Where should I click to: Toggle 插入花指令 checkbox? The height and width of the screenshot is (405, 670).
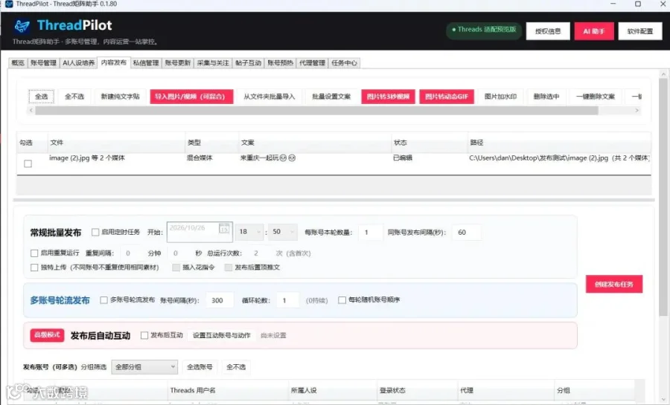click(176, 268)
